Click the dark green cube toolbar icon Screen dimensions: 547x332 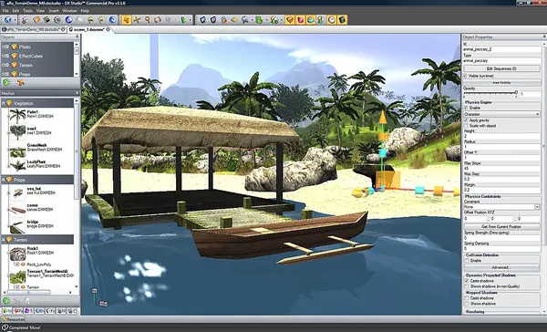click(342, 20)
